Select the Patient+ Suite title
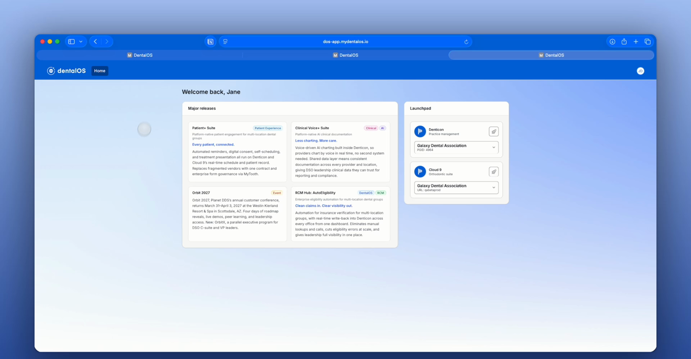 pyautogui.click(x=204, y=128)
